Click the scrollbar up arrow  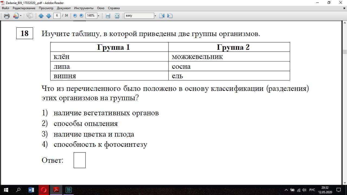point(345,23)
